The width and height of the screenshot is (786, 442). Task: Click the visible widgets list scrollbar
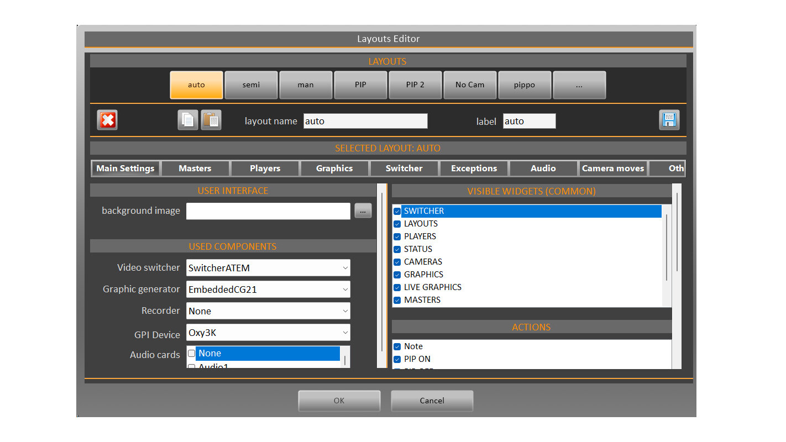[667, 248]
